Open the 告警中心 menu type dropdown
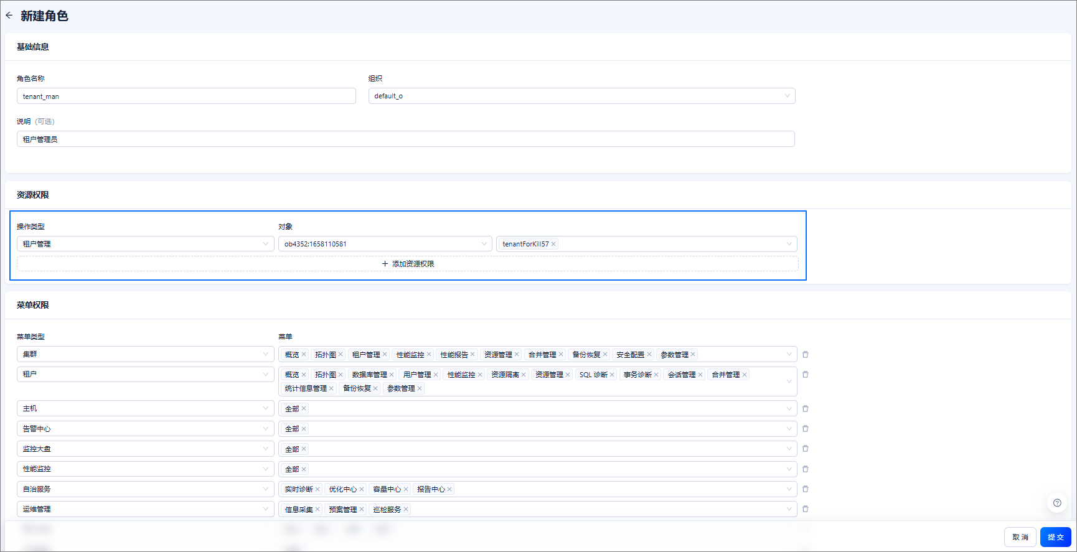Image resolution: width=1077 pixels, height=552 pixels. click(145, 429)
